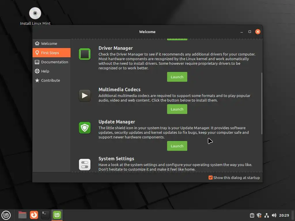Select the First Steps sidebar section
The height and width of the screenshot is (221, 295).
point(52,53)
